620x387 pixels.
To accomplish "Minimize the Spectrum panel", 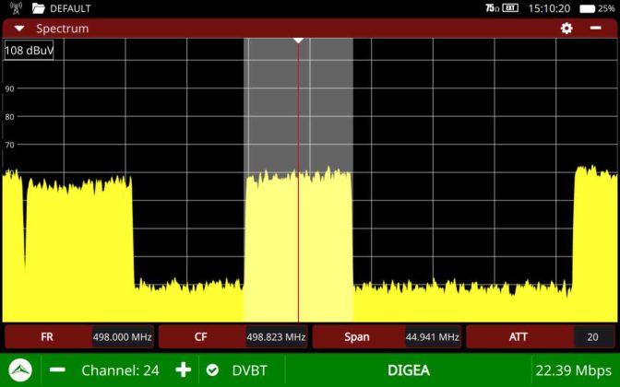I will pyautogui.click(x=595, y=29).
